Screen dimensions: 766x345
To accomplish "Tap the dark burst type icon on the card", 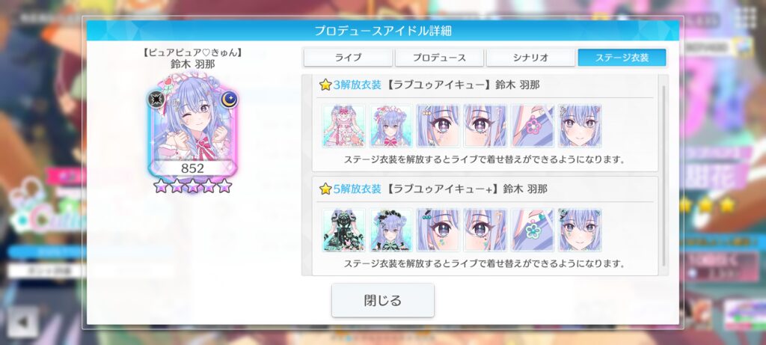I will [x=156, y=100].
